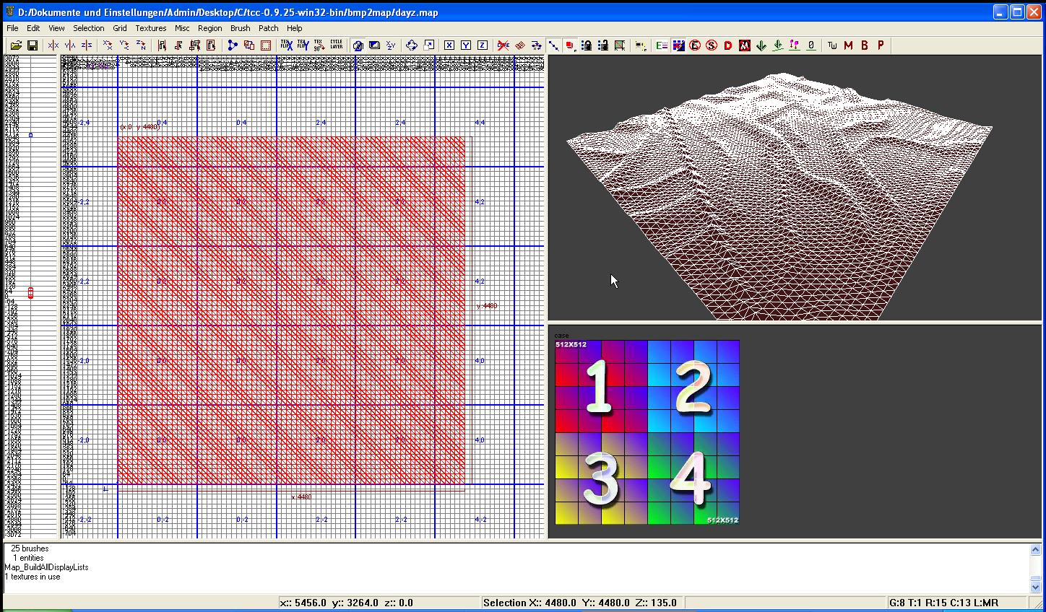Flip selection along X axis

tap(53, 45)
